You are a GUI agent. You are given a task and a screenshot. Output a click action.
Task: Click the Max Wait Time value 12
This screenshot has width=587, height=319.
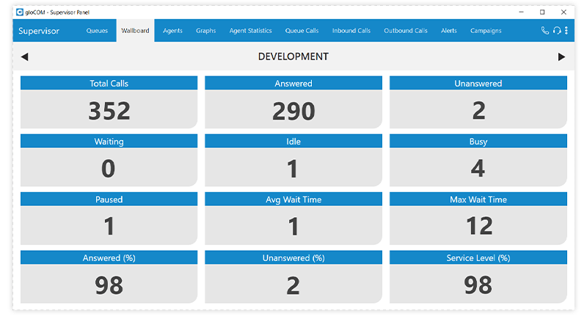[479, 227]
